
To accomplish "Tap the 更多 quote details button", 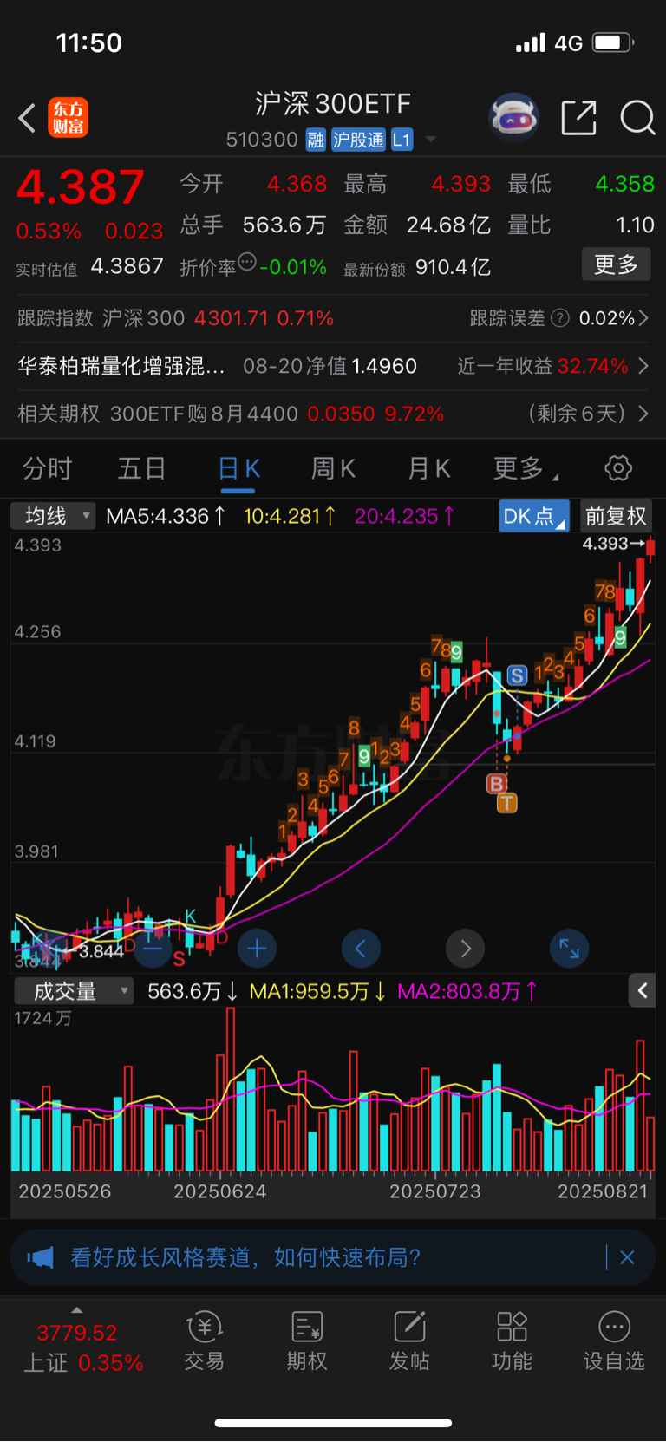I will 616,264.
